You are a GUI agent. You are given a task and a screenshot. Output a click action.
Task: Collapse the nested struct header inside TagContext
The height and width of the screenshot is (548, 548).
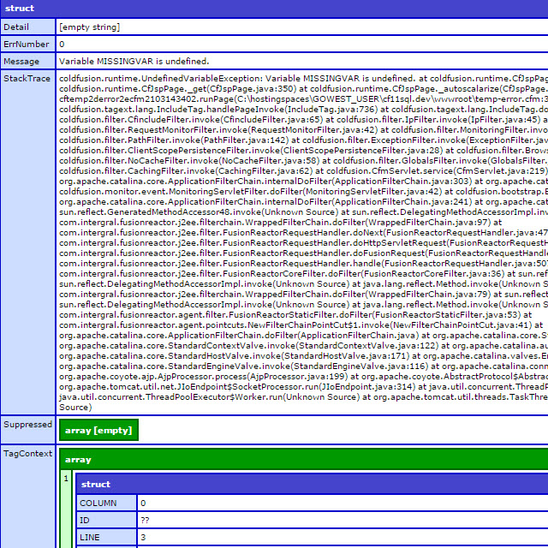(312, 484)
